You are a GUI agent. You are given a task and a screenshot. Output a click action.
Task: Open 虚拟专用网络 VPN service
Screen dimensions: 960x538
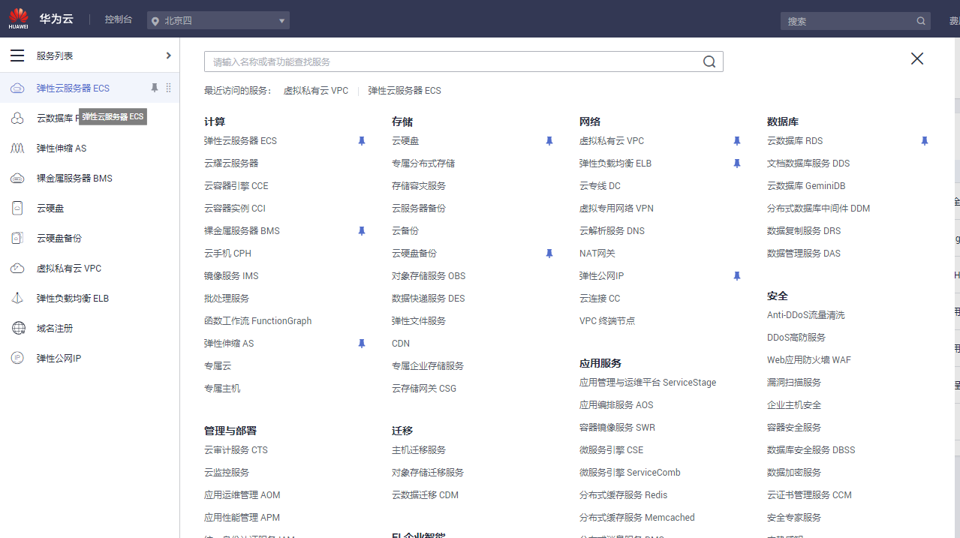(x=616, y=209)
